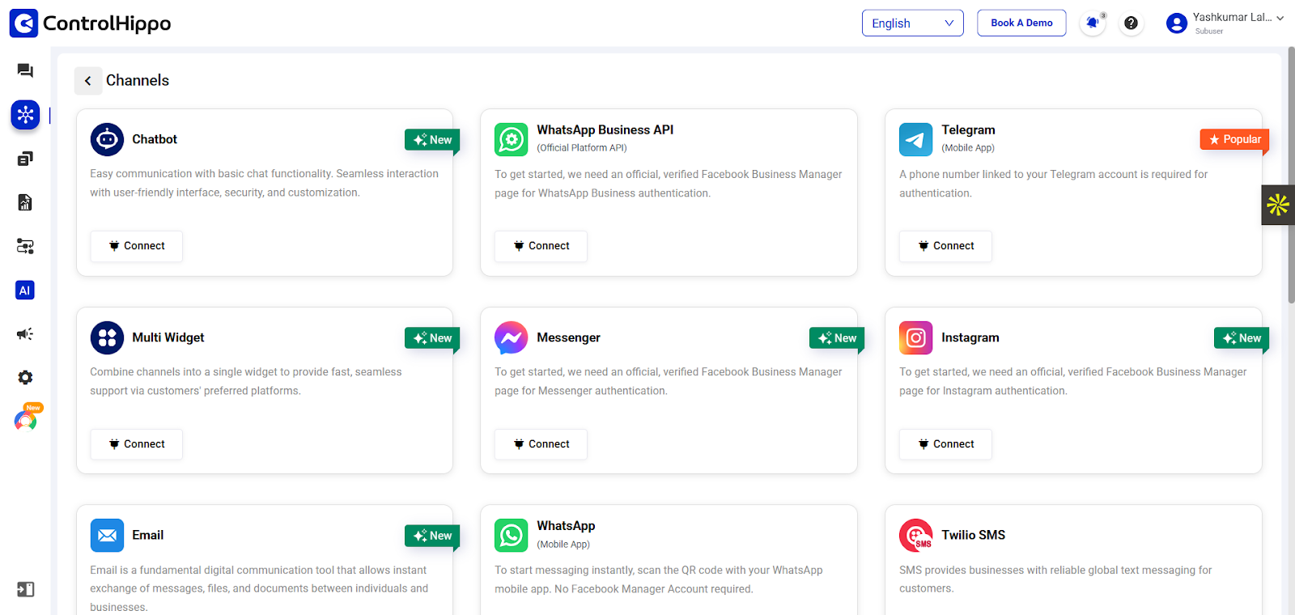Open the notifications bell

point(1093,23)
